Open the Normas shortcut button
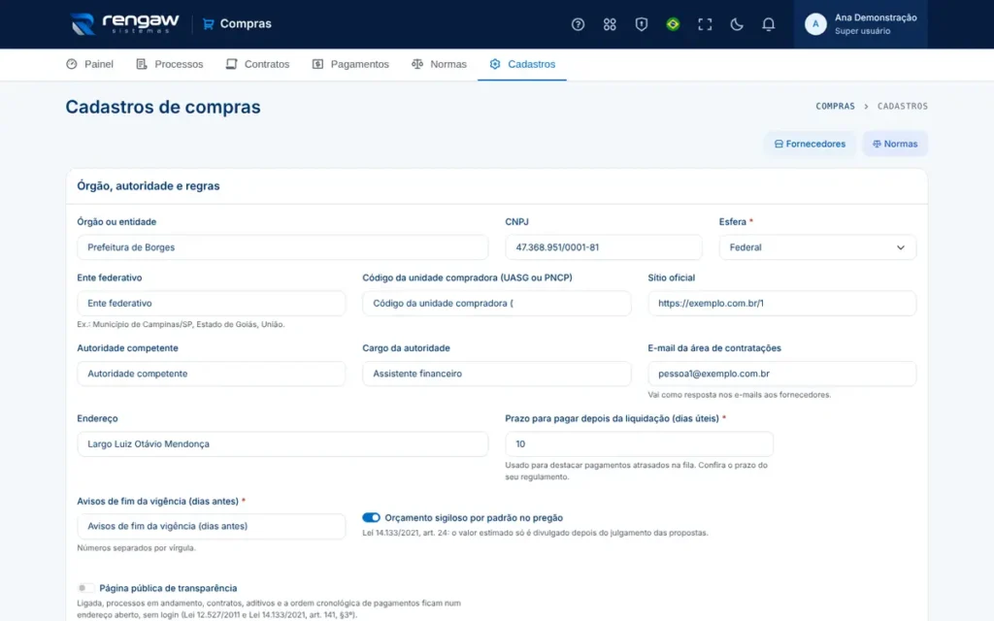Screen dimensions: 994x621 895,144
